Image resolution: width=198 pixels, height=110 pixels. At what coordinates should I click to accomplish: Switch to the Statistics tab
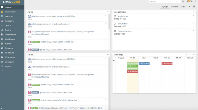coord(174,7)
